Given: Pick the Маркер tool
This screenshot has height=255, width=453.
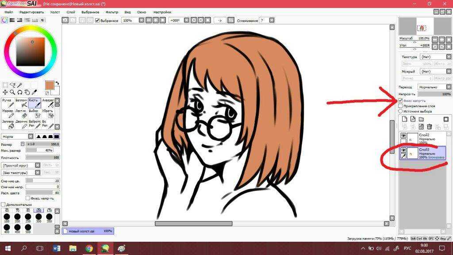Looking at the screenshot, I should (8, 114).
